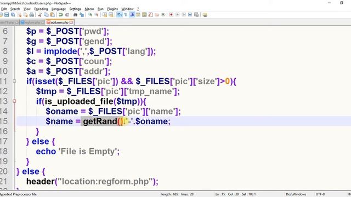Click the 'tmp_name' string on line 12
Screen dimensions: 351x197
(x=151, y=91)
